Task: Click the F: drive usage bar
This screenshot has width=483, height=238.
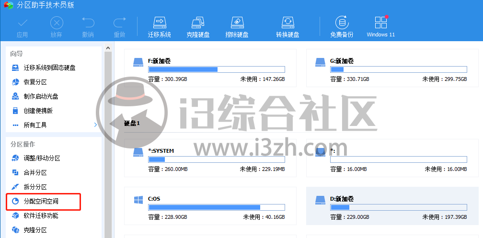Action: pos(217,69)
